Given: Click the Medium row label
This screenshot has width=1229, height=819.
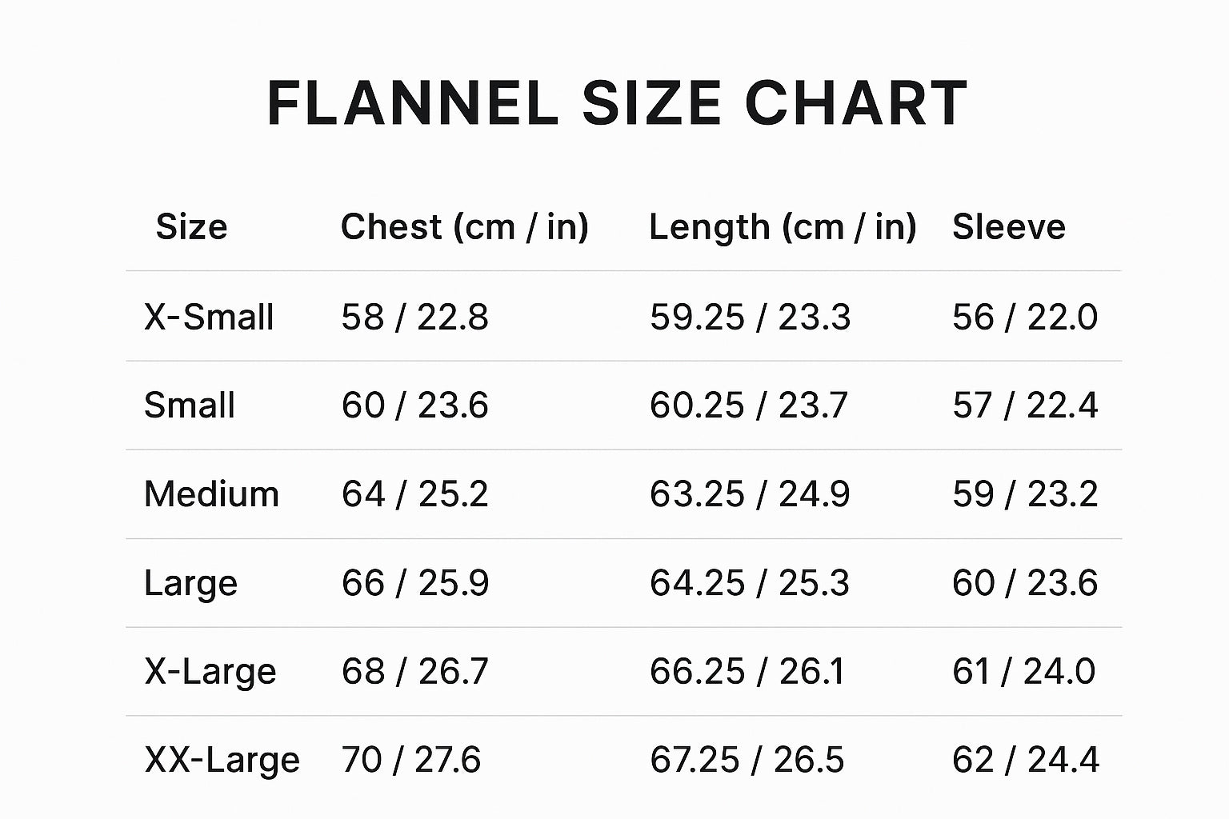Looking at the screenshot, I should [211, 494].
